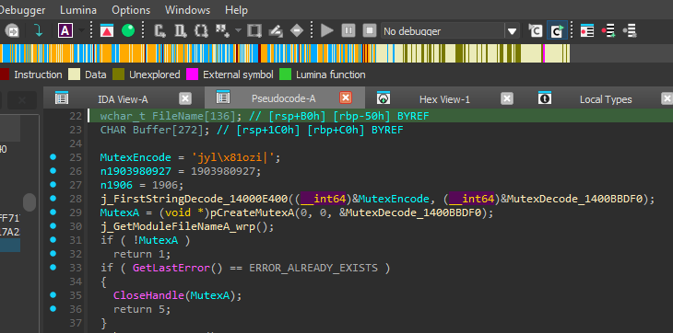This screenshot has width=673, height=333.
Task: Click the green Lumina function swatch
Action: click(285, 75)
